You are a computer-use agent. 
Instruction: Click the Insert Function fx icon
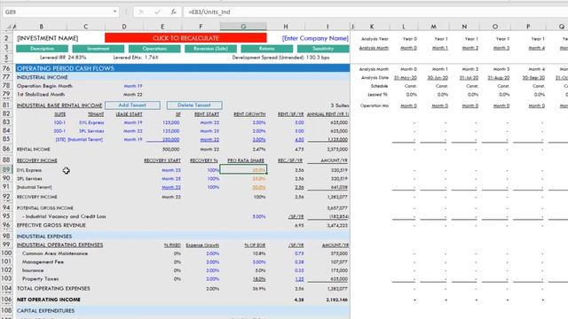pos(173,12)
